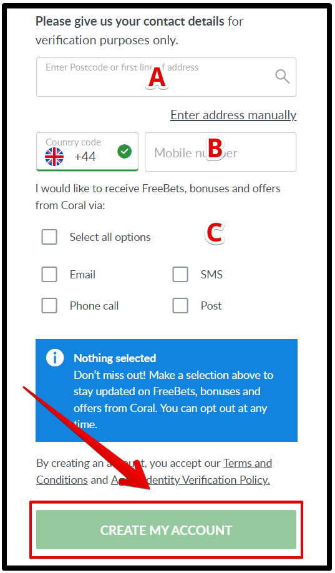Viewport: 335px width, 573px height.
Task: Click the Nothing selected heading
Action: click(x=115, y=358)
